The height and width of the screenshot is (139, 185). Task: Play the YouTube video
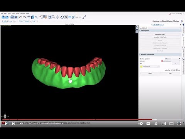tap(6, 124)
